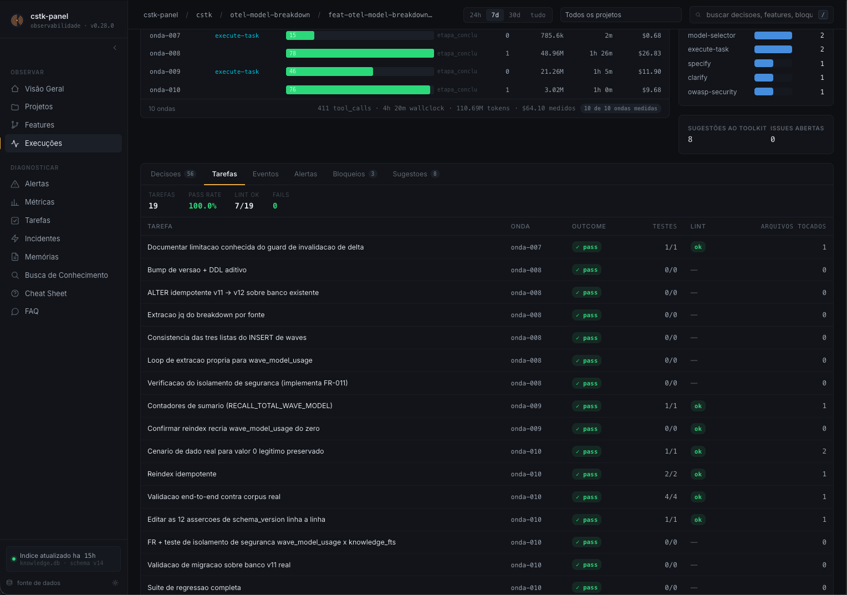Open the Projetos folder icon

pyautogui.click(x=15, y=107)
